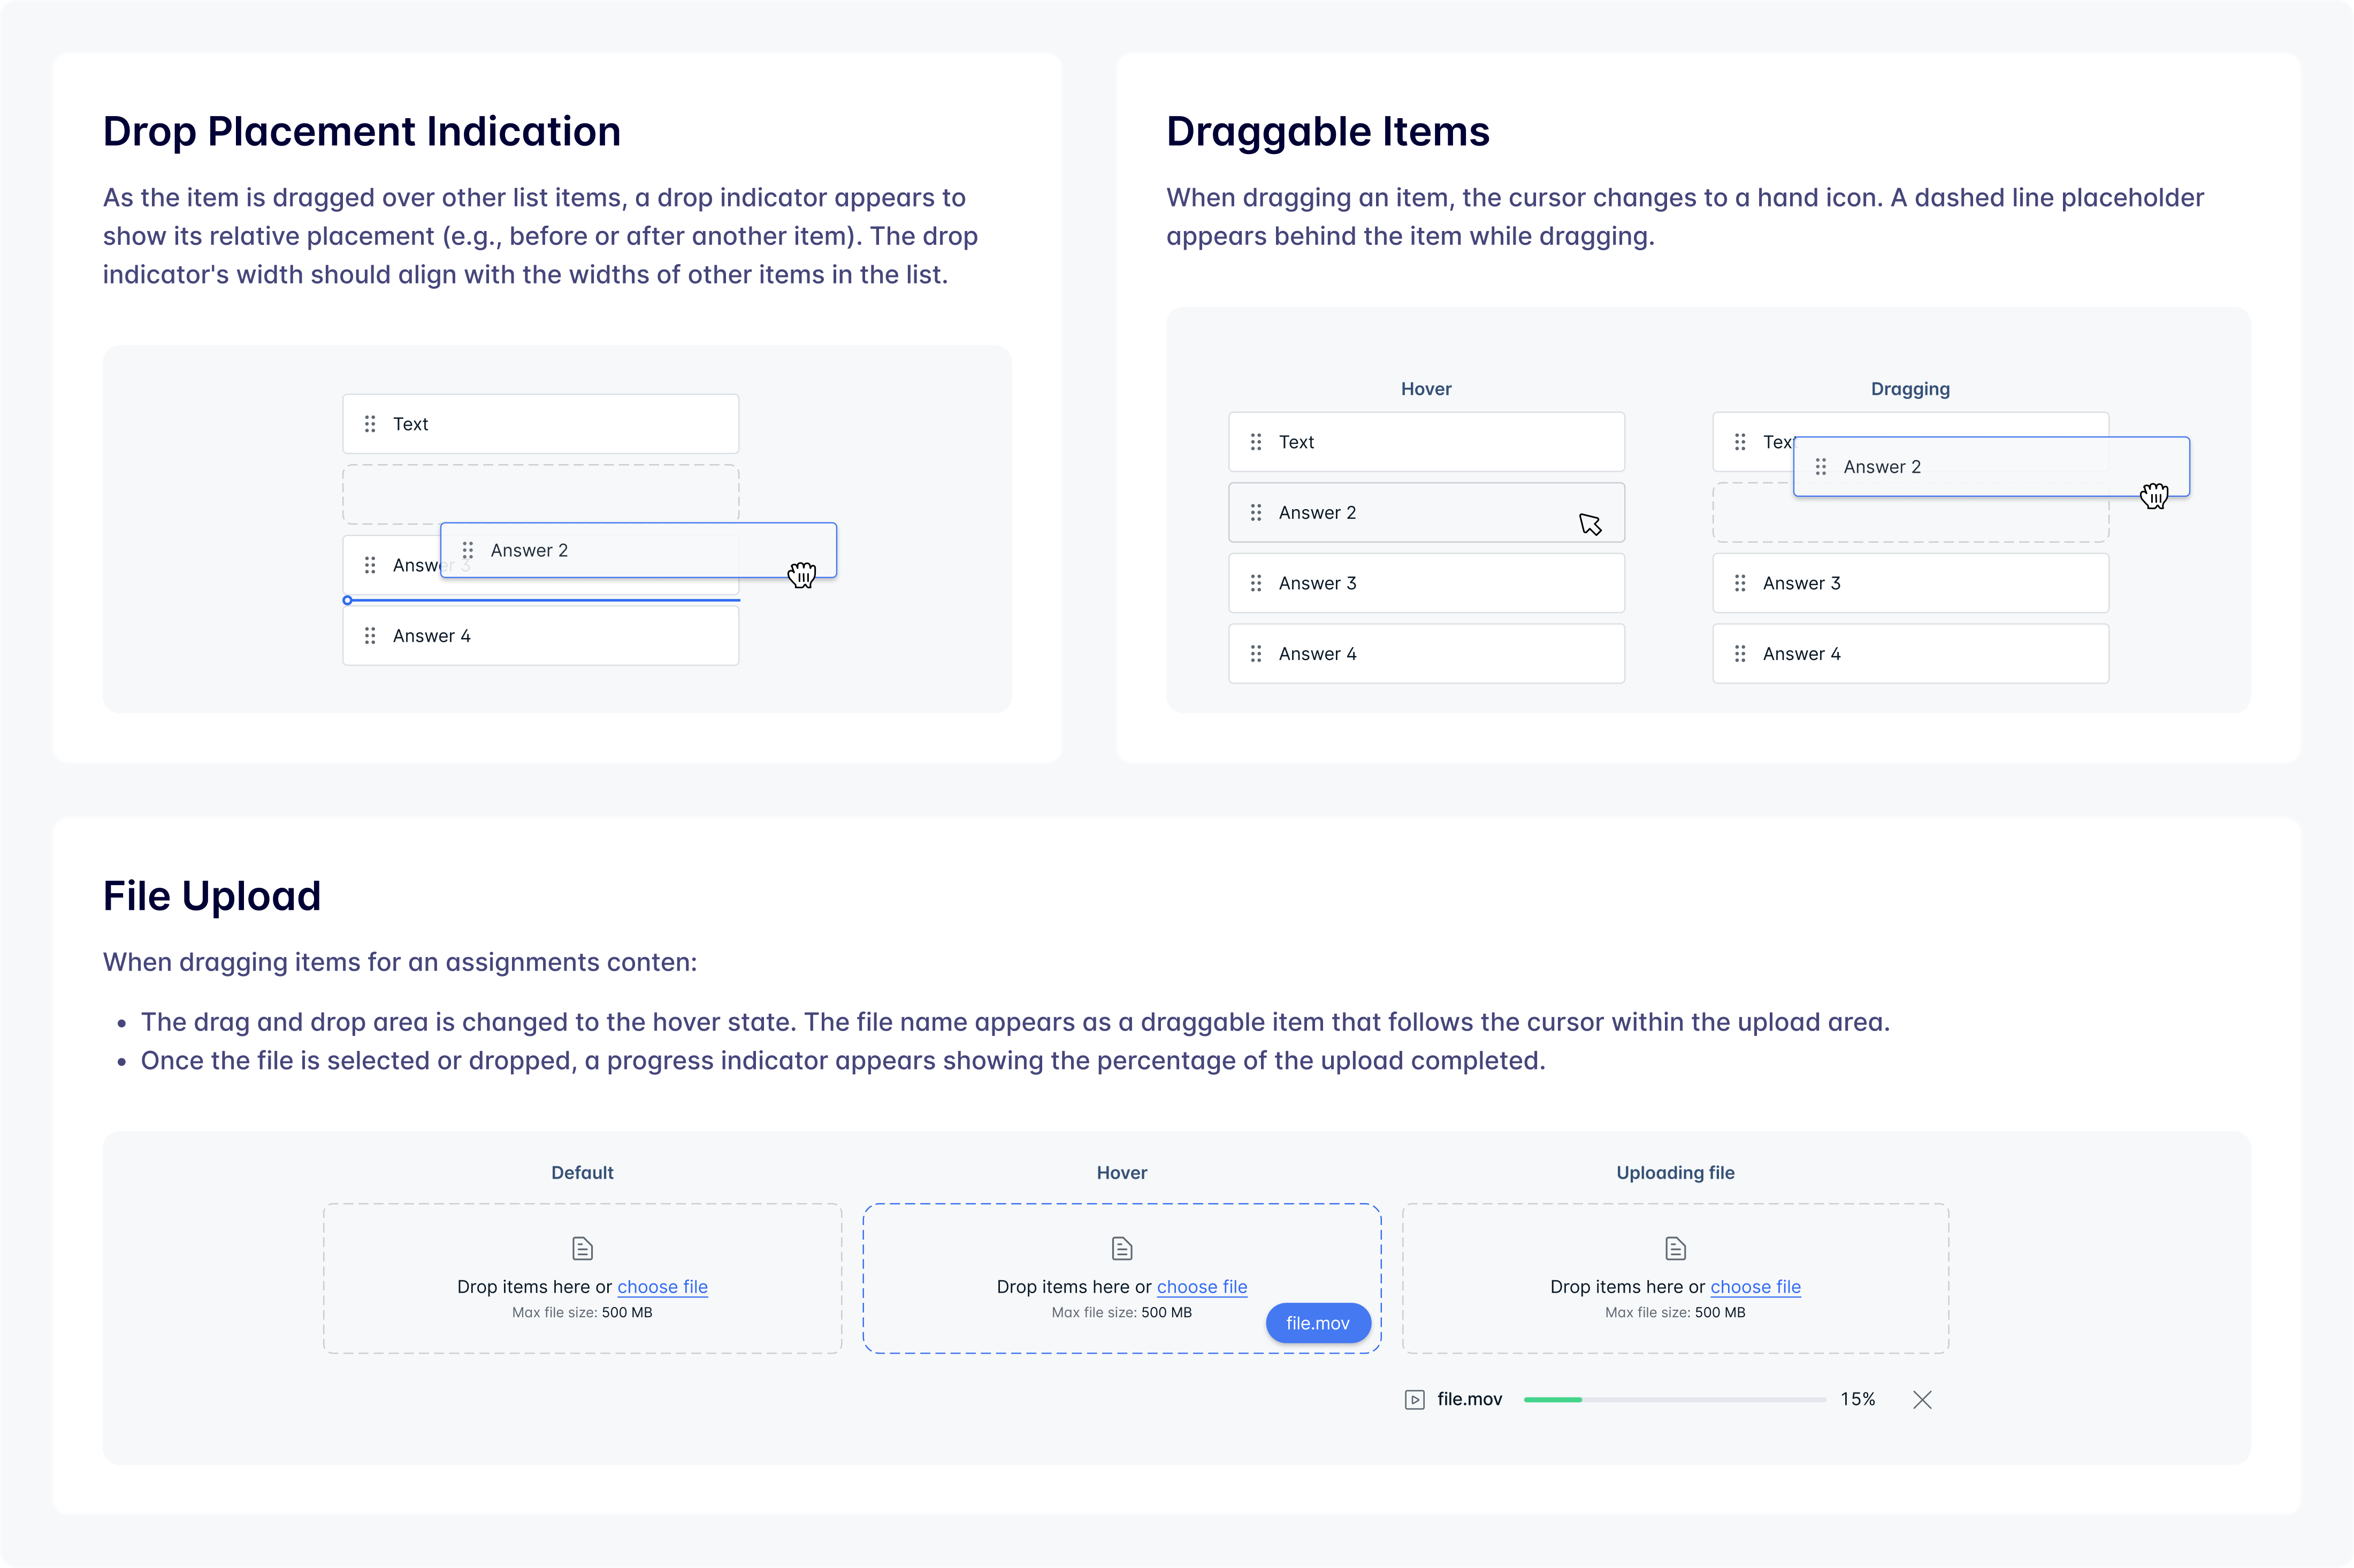Select the file.mov chip in the Hover area
This screenshot has width=2354, height=1568.
point(1318,1322)
